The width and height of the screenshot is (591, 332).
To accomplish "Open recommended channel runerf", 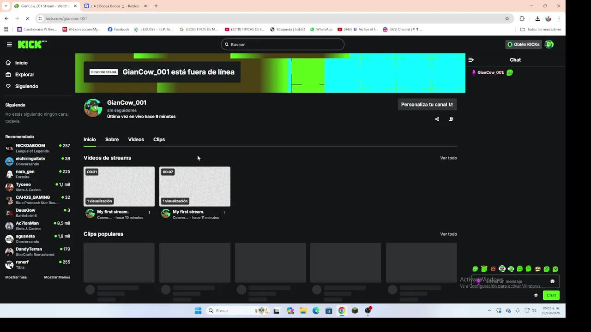I will pos(37,265).
